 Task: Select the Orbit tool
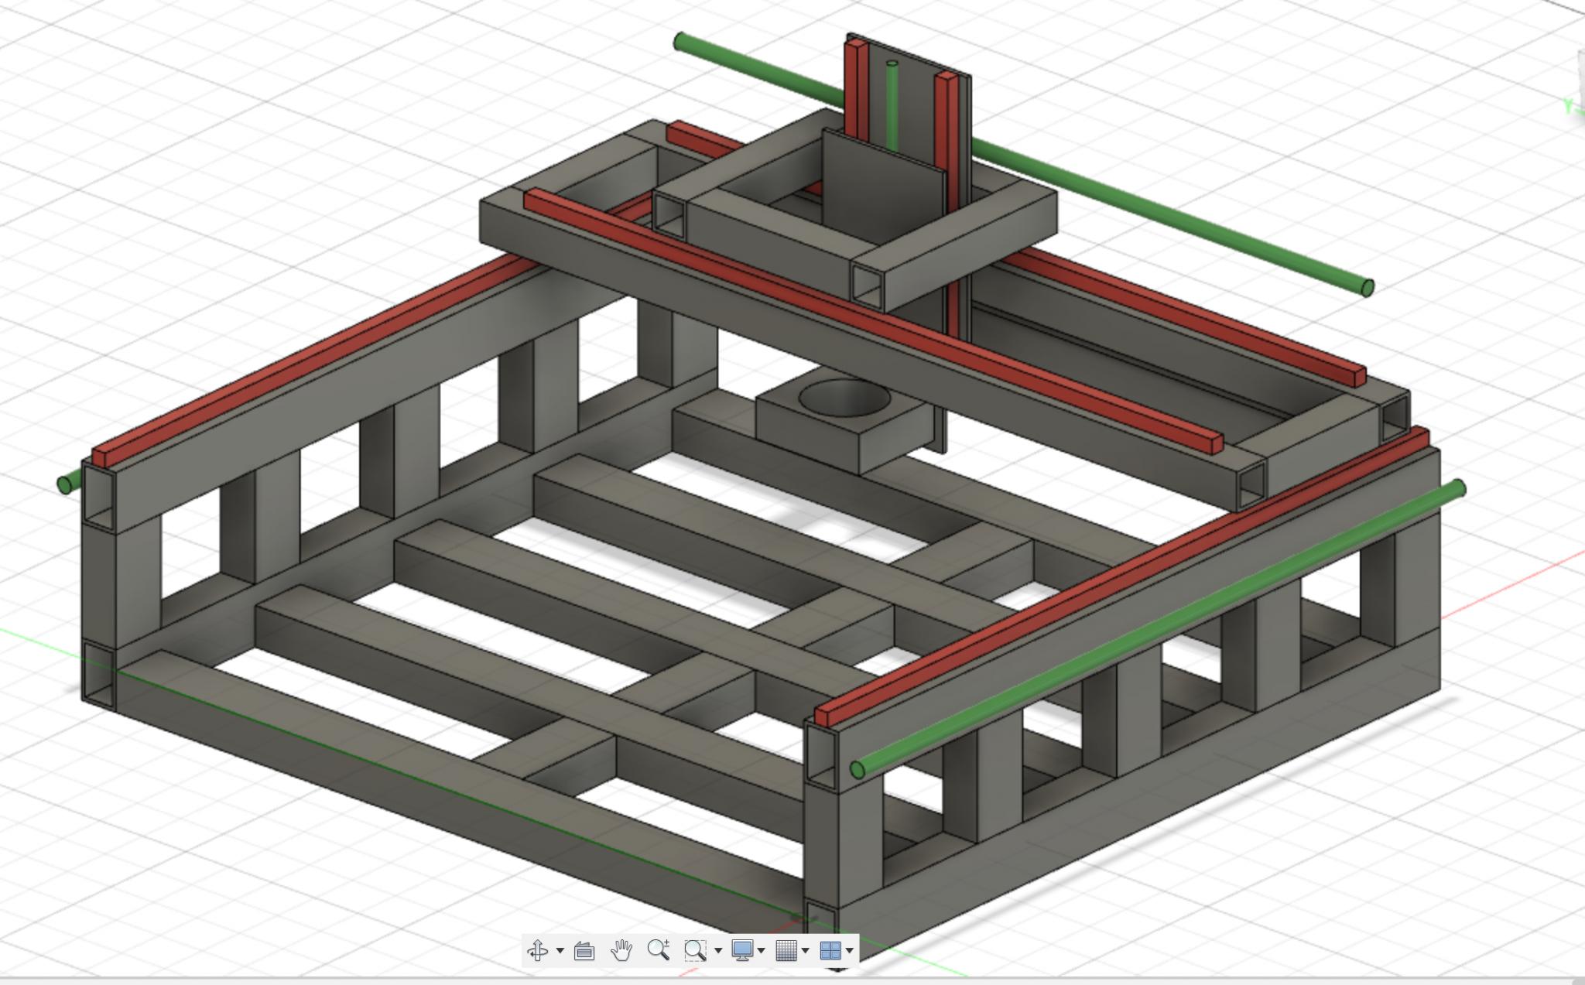pyautogui.click(x=537, y=950)
